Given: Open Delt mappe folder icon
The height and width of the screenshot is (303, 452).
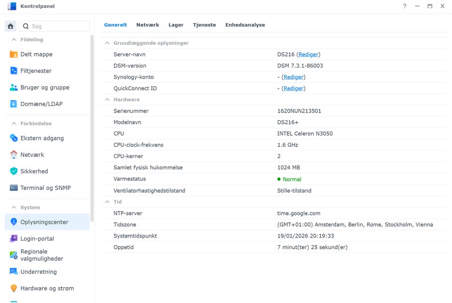Looking at the screenshot, I should pyautogui.click(x=14, y=54).
